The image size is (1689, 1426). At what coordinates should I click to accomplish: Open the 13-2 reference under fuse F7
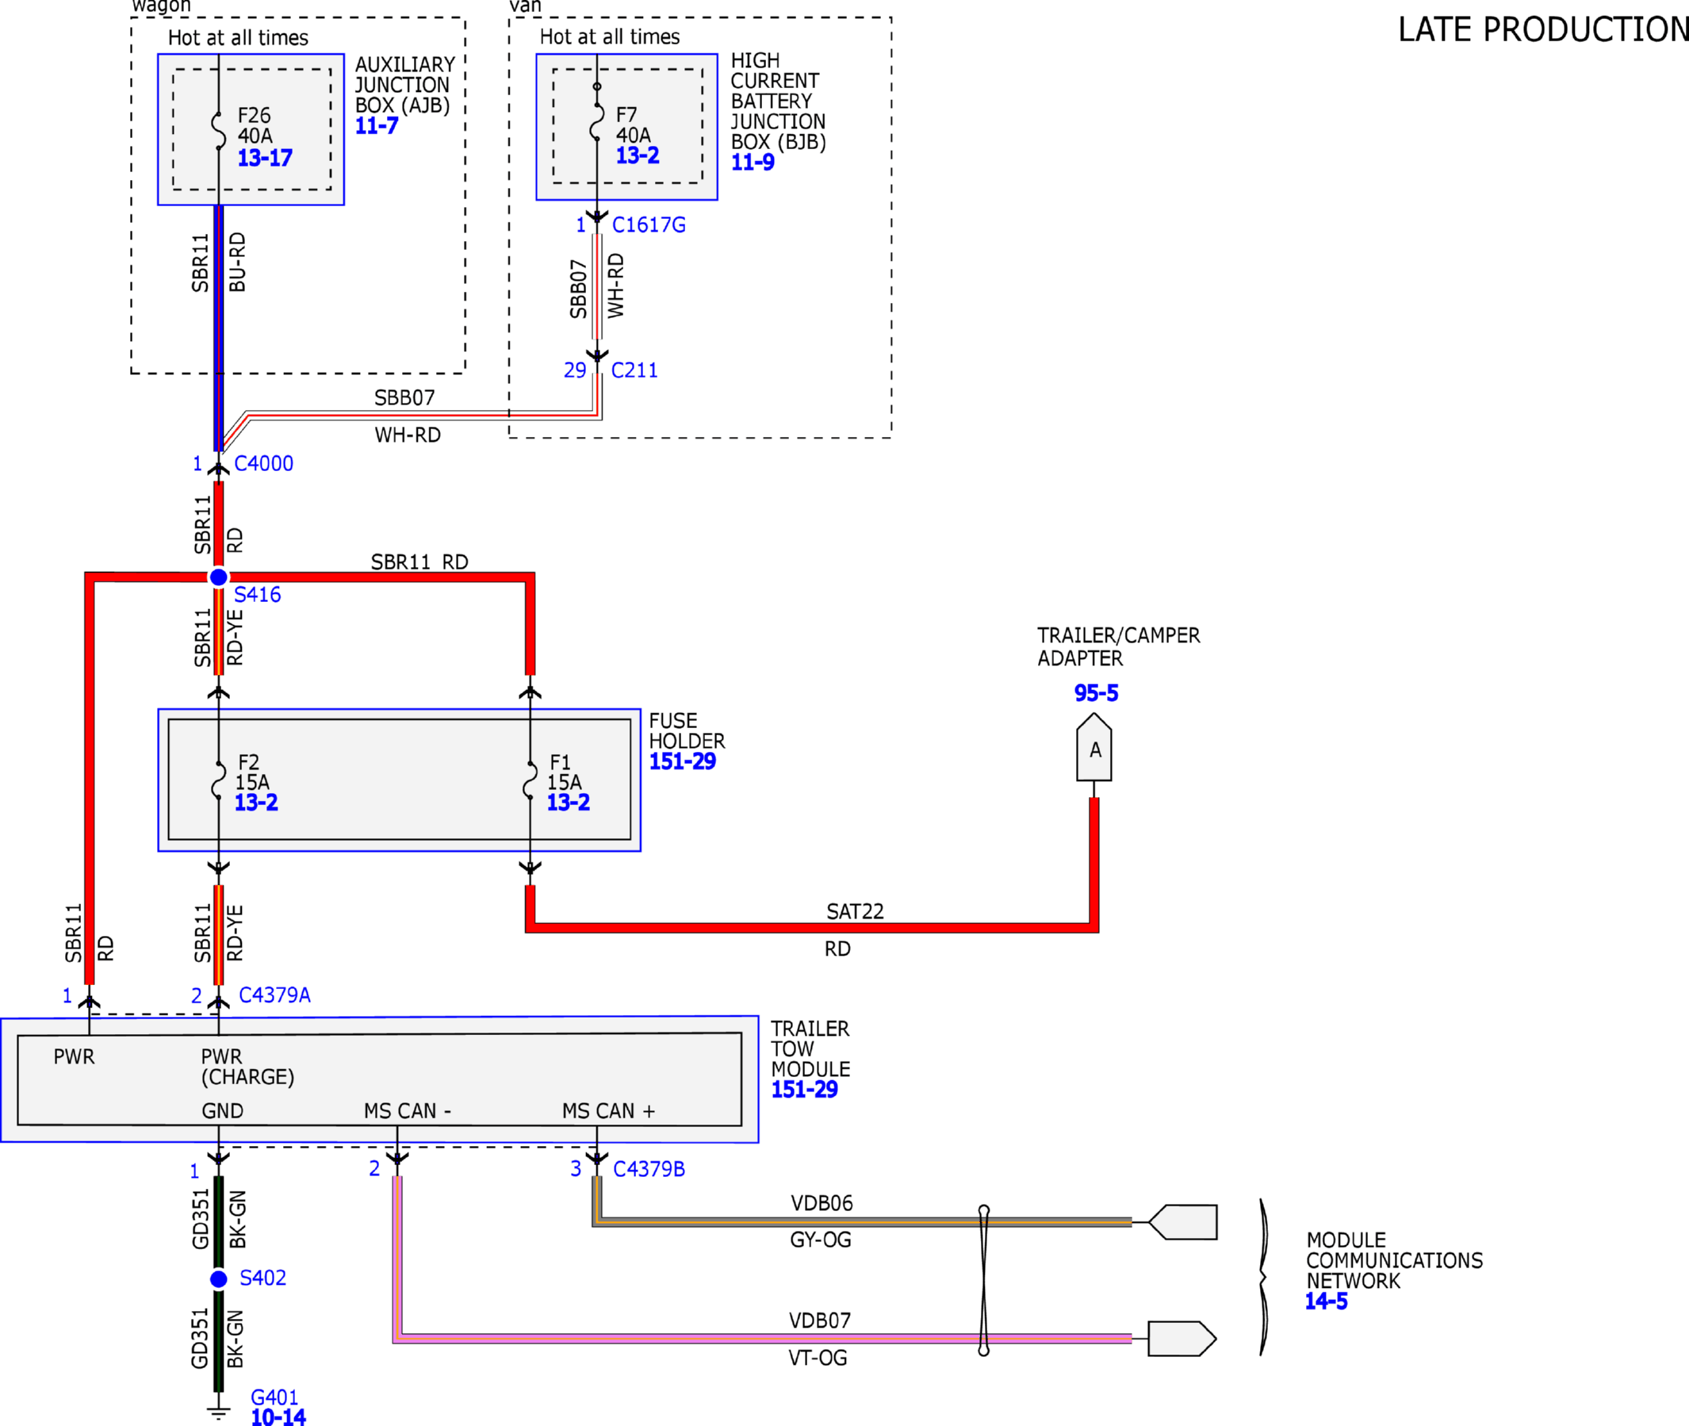point(637,155)
